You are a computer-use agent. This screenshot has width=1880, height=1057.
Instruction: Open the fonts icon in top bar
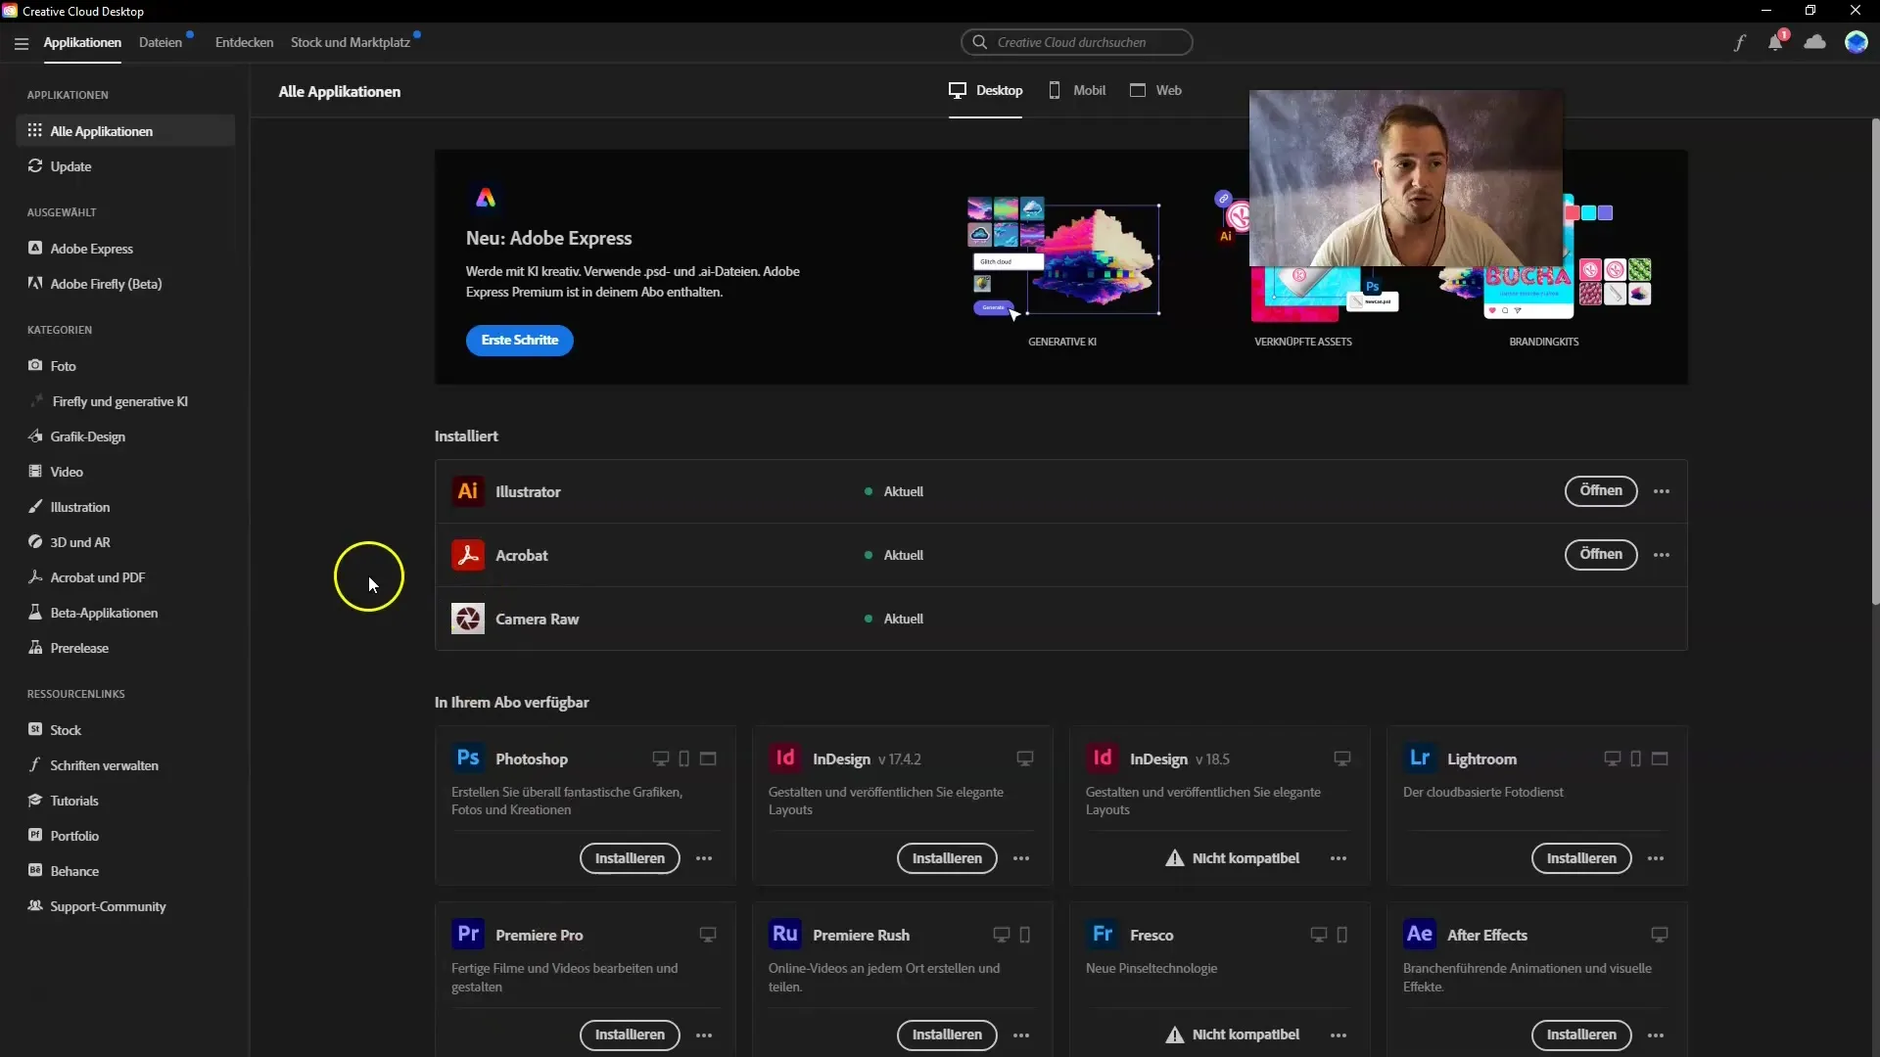point(1739,43)
